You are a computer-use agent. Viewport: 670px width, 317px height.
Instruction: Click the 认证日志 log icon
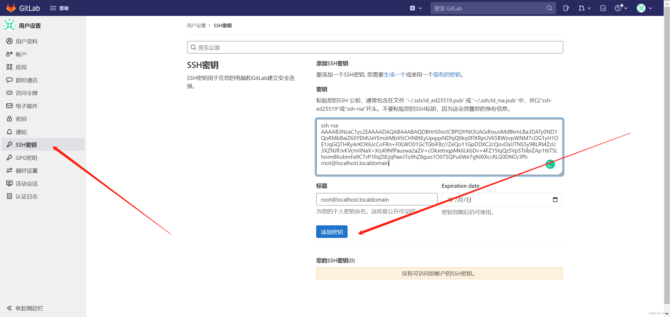click(9, 196)
